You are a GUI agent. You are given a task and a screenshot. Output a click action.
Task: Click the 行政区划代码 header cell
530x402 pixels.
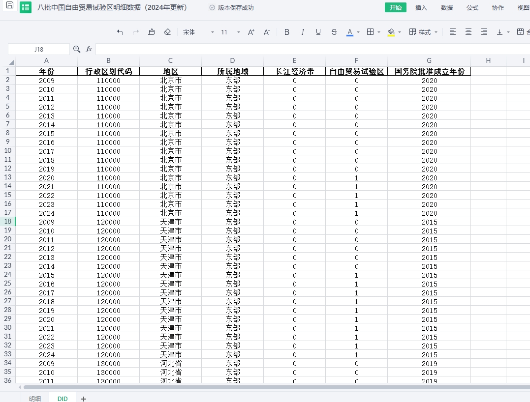pos(108,71)
